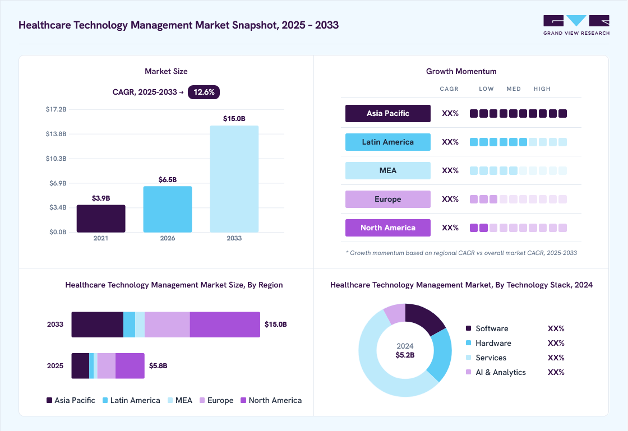Click the $5.2B value in the donut center
Image resolution: width=628 pixels, height=431 pixels.
tap(405, 355)
